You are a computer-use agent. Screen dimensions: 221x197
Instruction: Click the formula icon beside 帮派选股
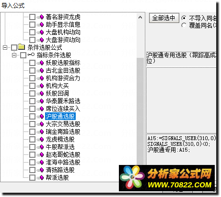click(x=42, y=177)
